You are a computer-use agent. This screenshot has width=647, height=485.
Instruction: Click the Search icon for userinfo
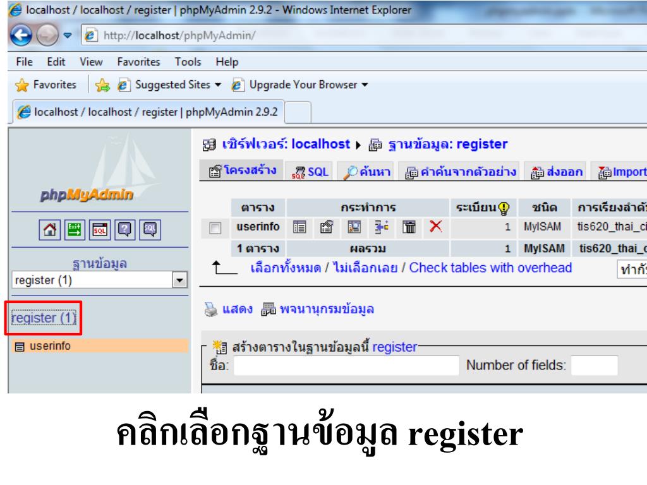[354, 227]
